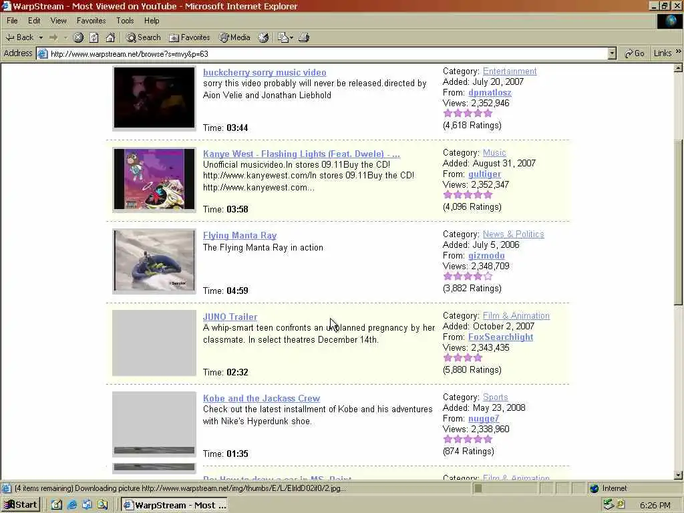The image size is (684, 513).
Task: Click the scrollbar down arrow
Action: click(x=679, y=475)
